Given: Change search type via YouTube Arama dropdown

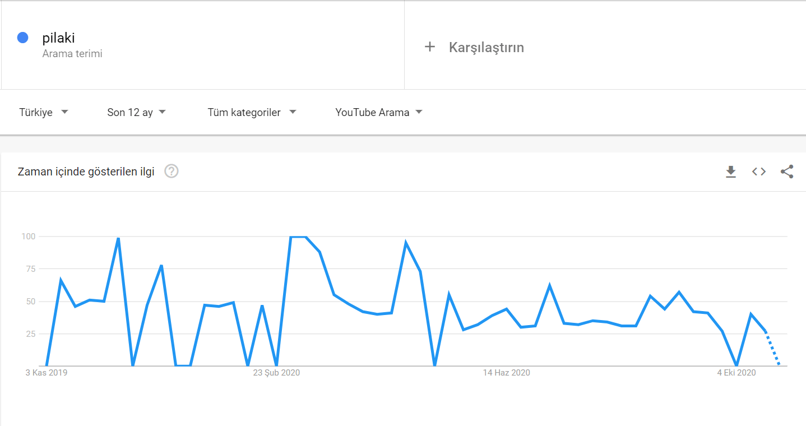Looking at the screenshot, I should (x=378, y=112).
